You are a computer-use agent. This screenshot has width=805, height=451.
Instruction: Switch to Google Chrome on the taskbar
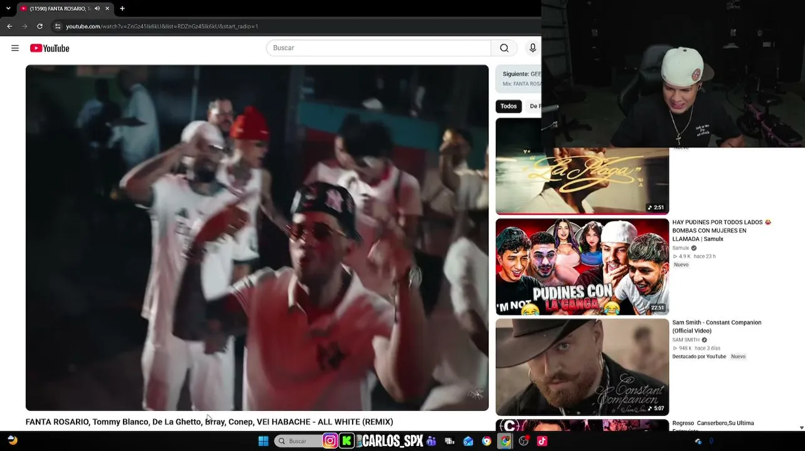point(505,441)
